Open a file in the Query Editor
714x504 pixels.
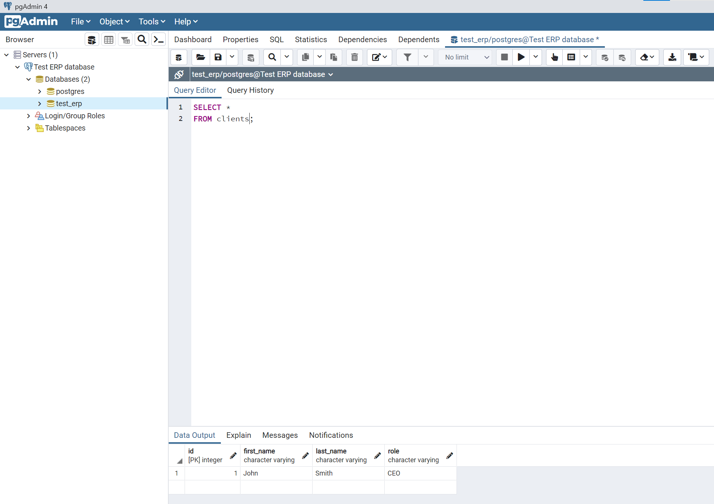point(200,57)
